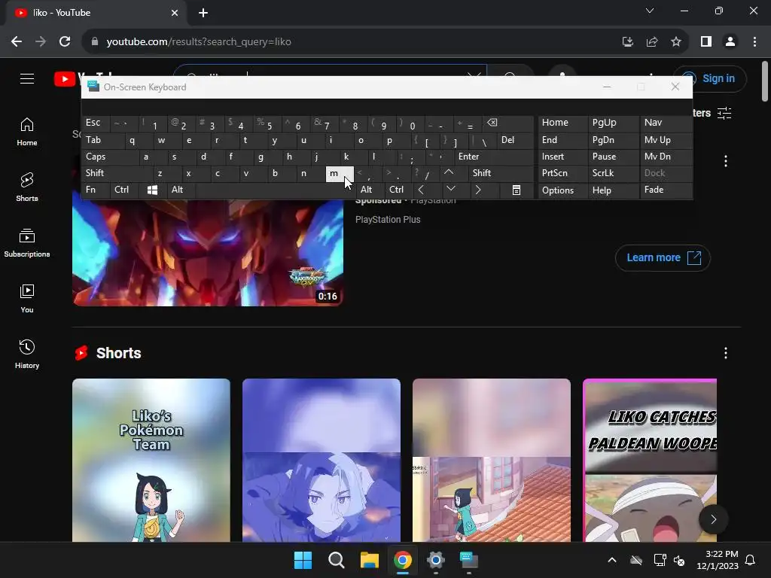The height and width of the screenshot is (578, 771).
Task: Open Chrome three-dot menu
Action: (754, 42)
